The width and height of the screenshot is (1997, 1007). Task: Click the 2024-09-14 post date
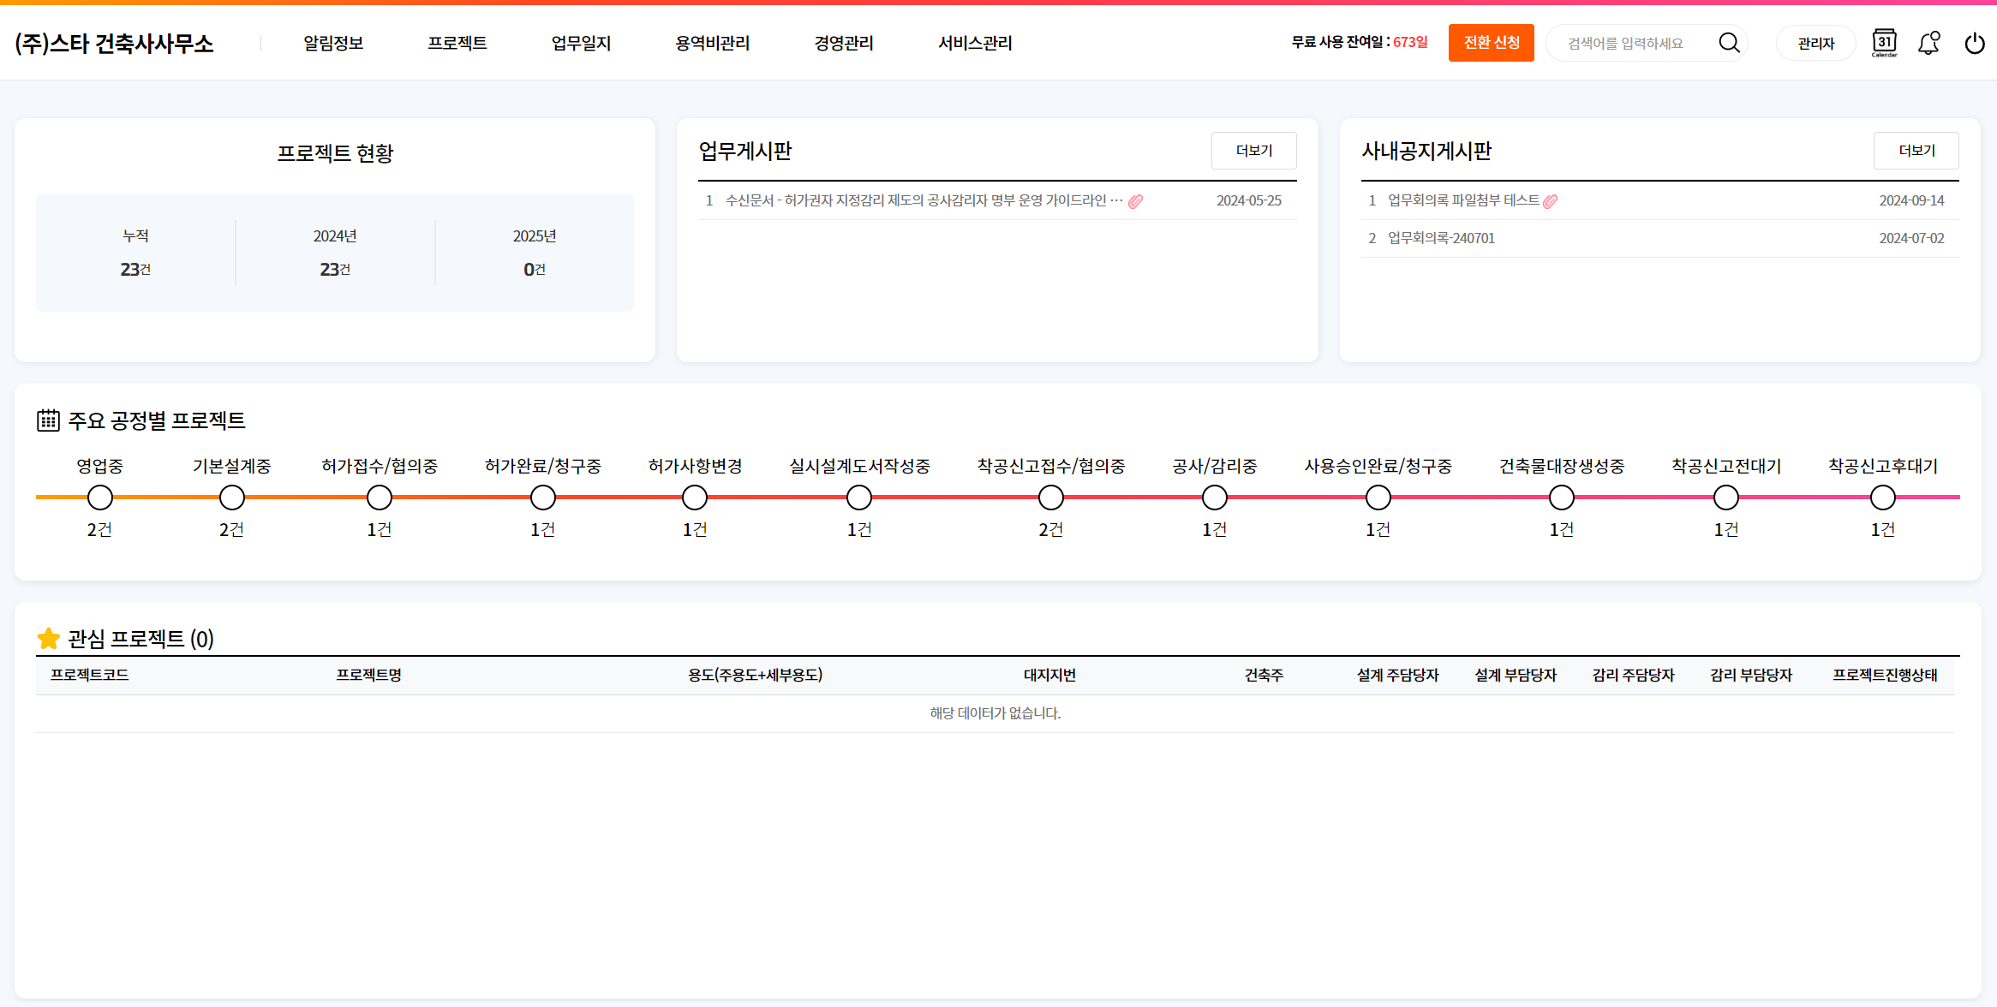[x=1911, y=200]
